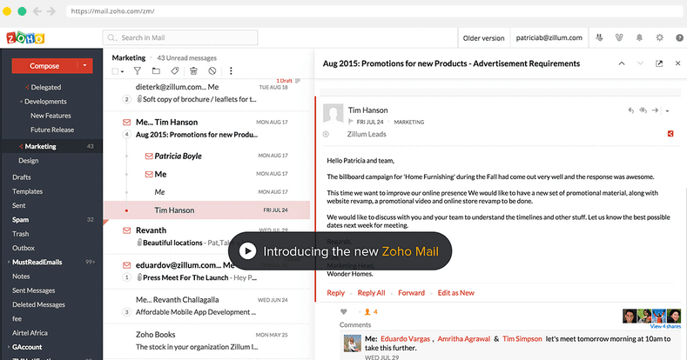Click the Forward link below message

click(x=411, y=293)
